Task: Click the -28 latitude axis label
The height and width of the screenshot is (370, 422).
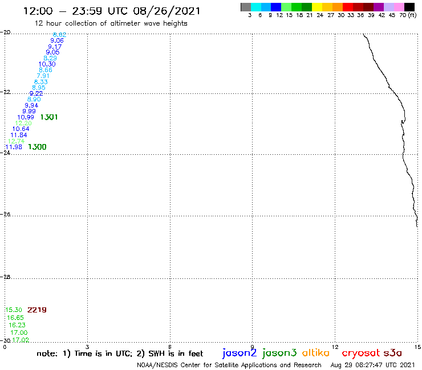Action: coord(5,277)
